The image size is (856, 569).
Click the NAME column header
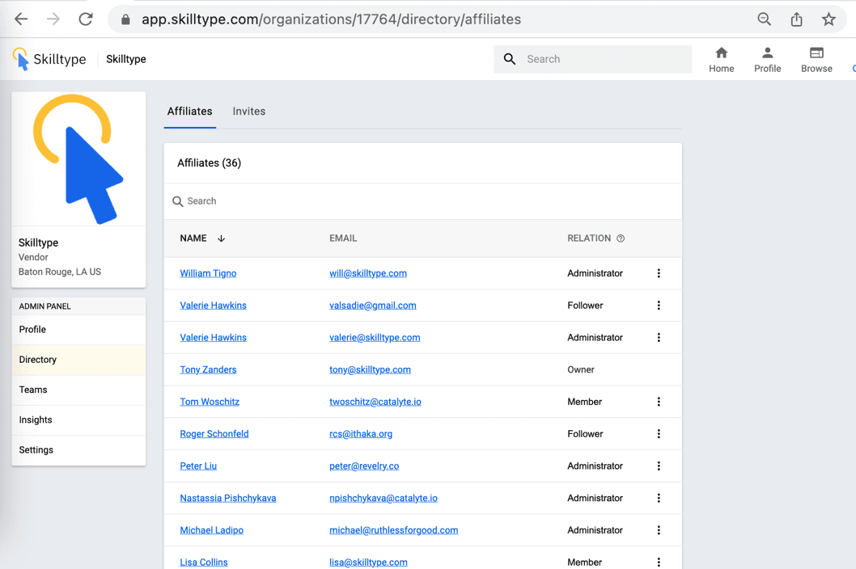pos(193,238)
